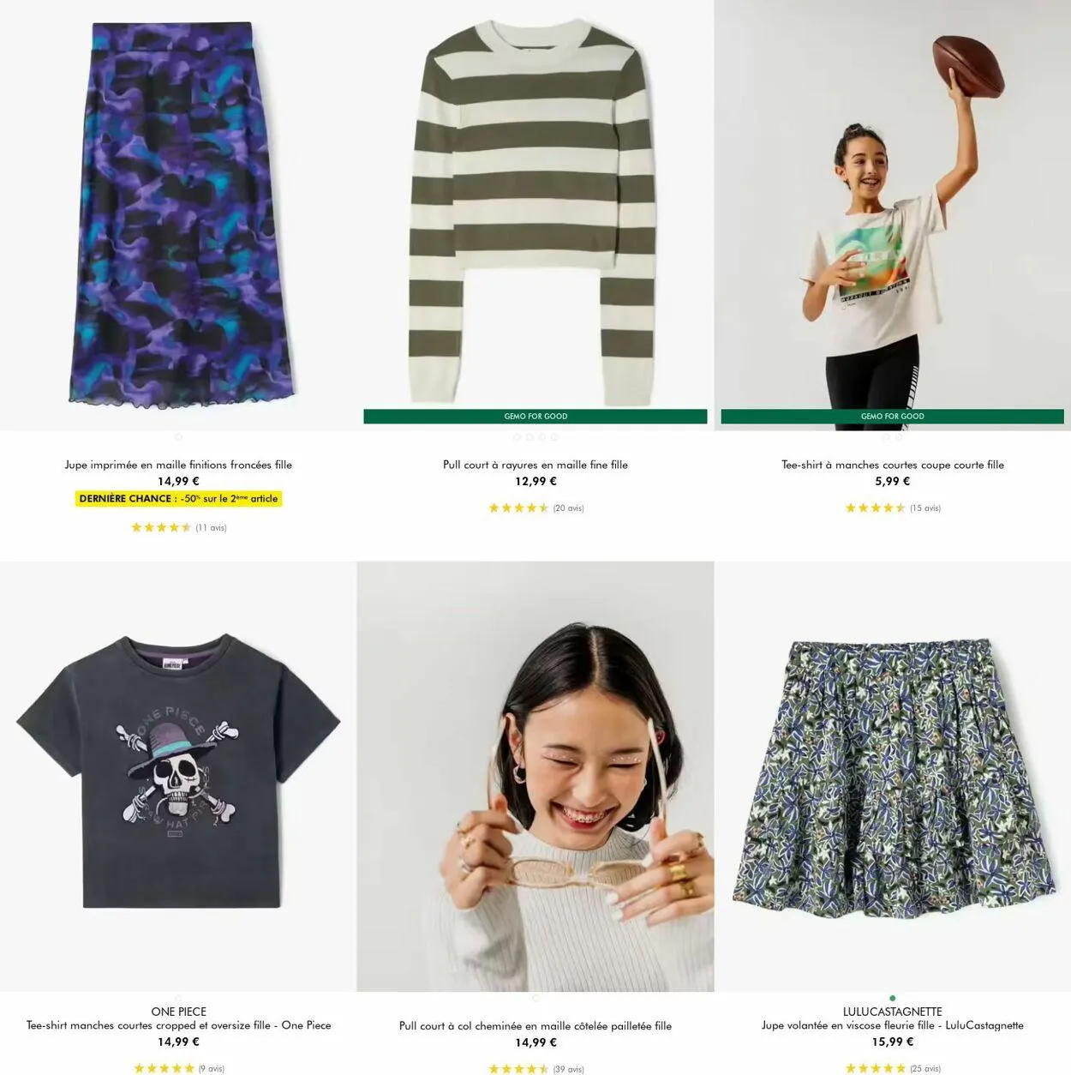
Task: View the 11 avis star rating
Action: (178, 528)
